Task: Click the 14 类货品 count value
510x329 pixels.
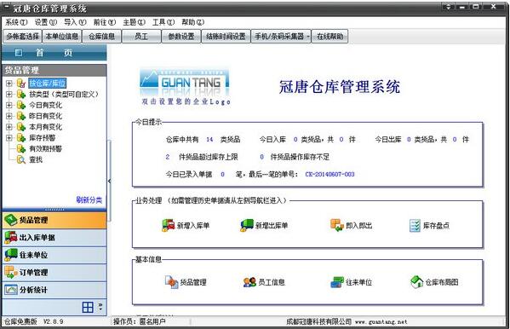Action: [x=209, y=140]
